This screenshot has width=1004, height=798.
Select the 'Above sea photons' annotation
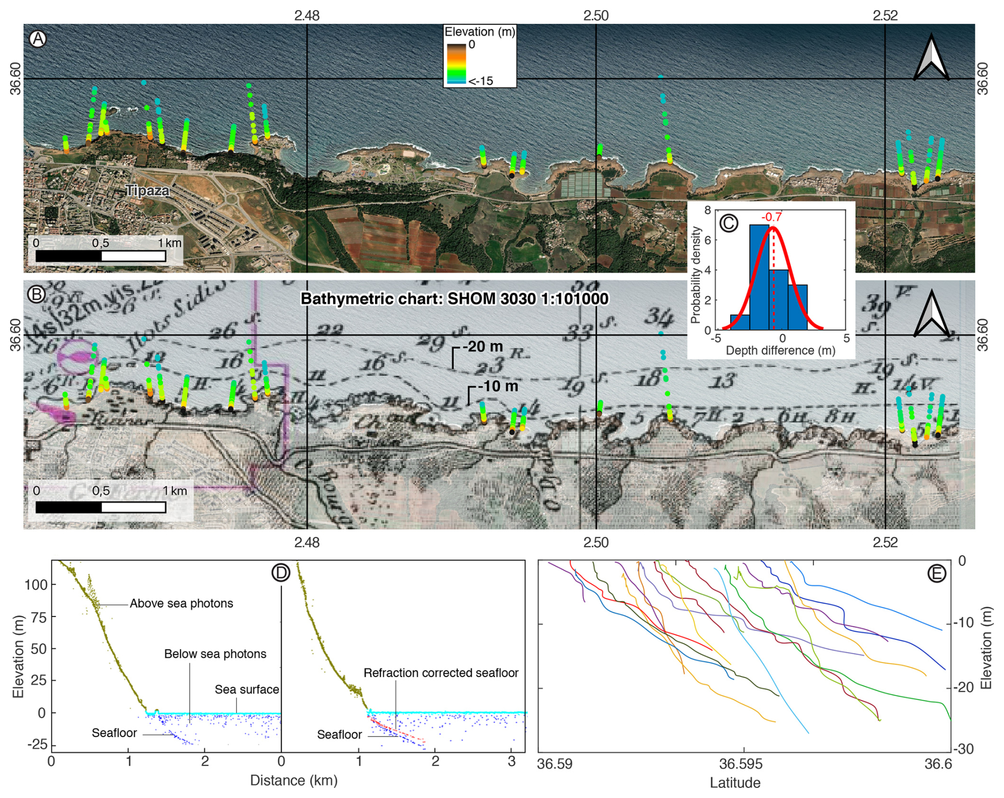(x=181, y=604)
